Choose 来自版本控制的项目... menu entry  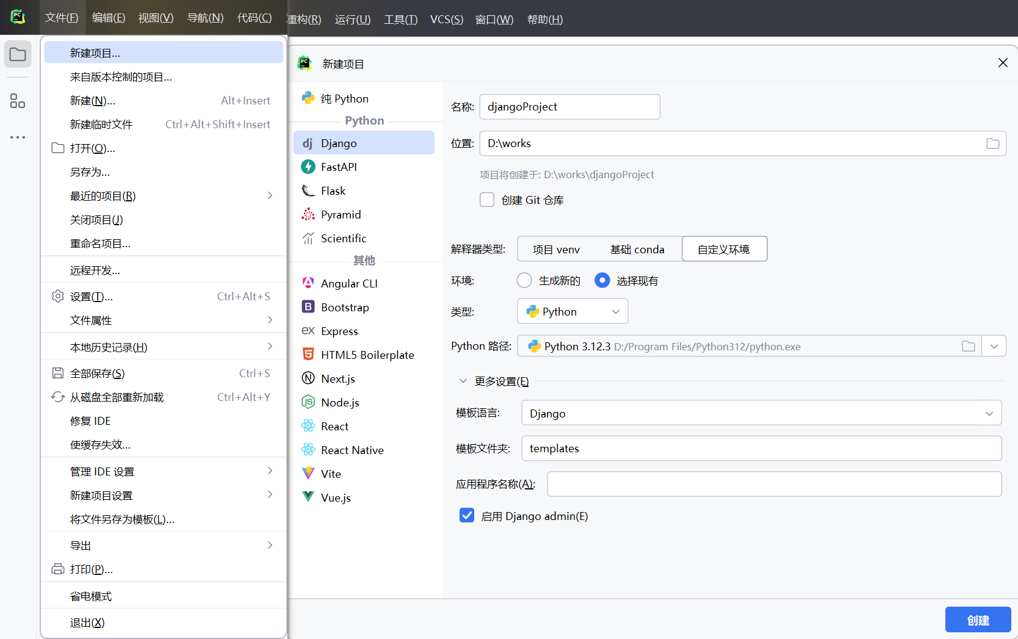[x=164, y=77]
